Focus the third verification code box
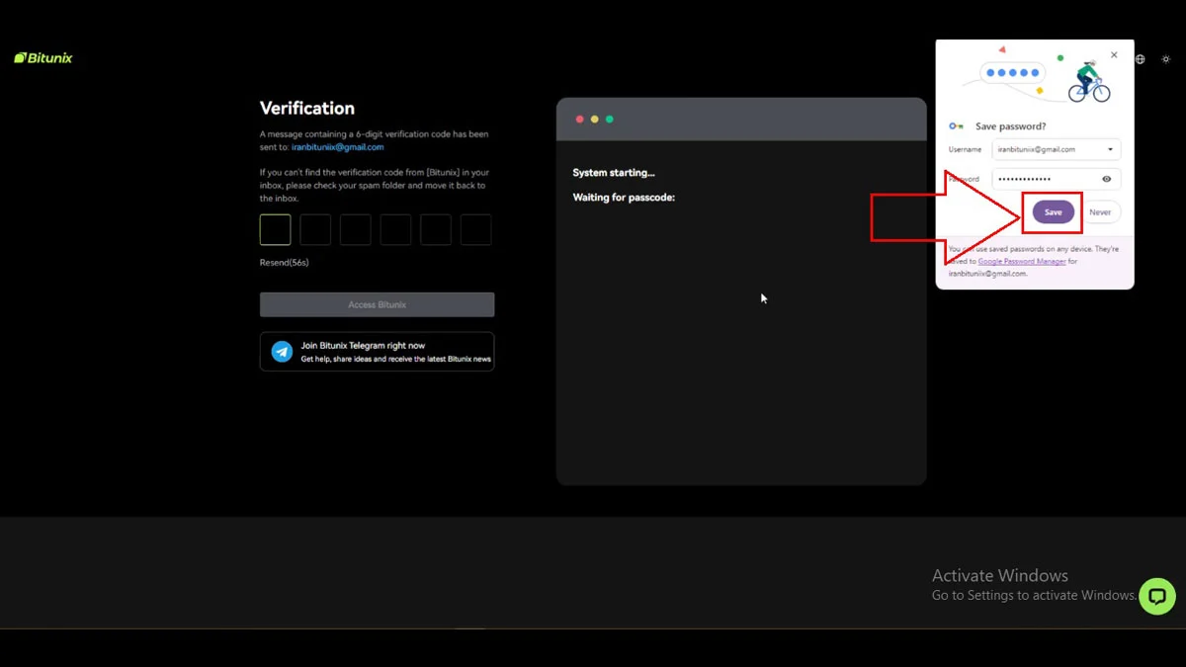The image size is (1186, 667). point(356,230)
